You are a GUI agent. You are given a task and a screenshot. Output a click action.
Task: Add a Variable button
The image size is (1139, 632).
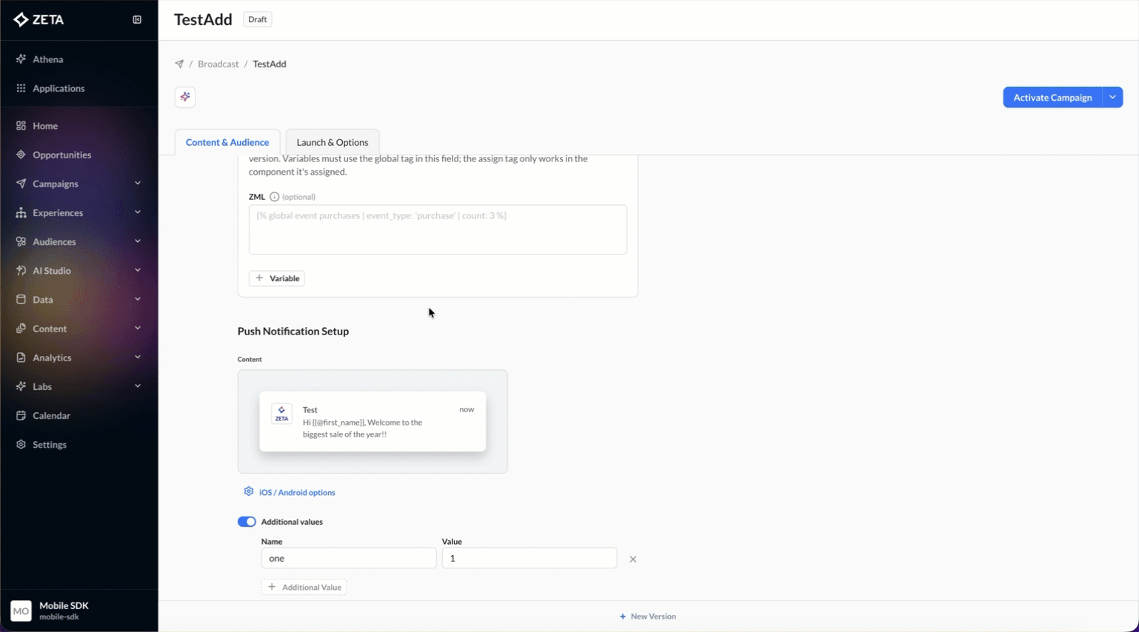277,278
